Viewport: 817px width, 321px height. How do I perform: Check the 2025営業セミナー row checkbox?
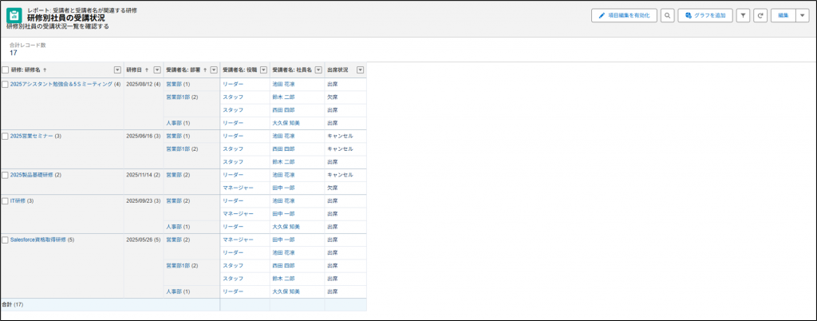click(6, 136)
